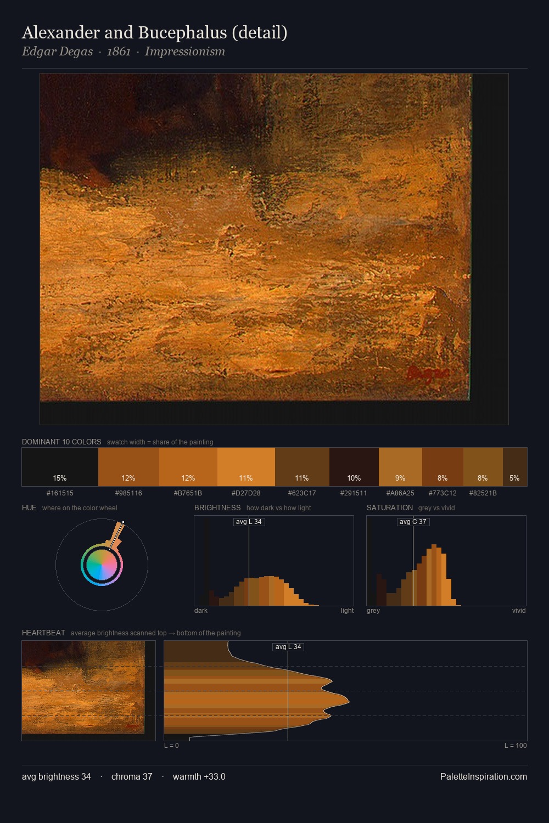Click the L = 0 axis label

pos(171,745)
